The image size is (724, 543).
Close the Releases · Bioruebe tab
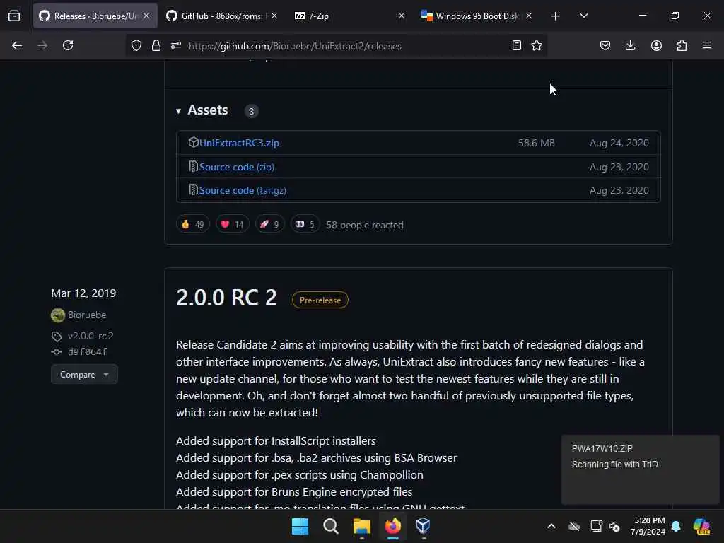pos(146,16)
